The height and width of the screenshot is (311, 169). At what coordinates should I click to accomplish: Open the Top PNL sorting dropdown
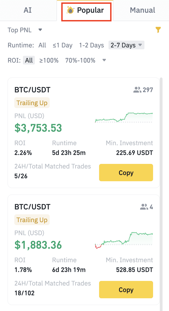click(25, 30)
